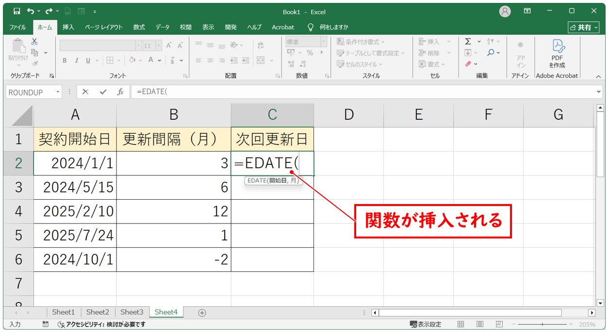Redo the last undone action

pos(49,11)
